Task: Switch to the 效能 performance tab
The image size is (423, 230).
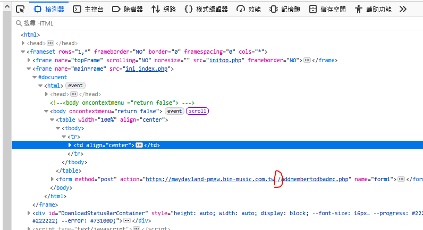Action: click(249, 10)
